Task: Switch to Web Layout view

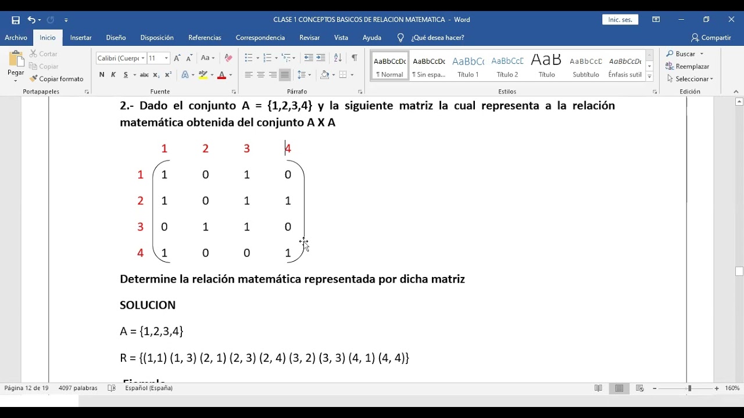Action: [x=640, y=388]
